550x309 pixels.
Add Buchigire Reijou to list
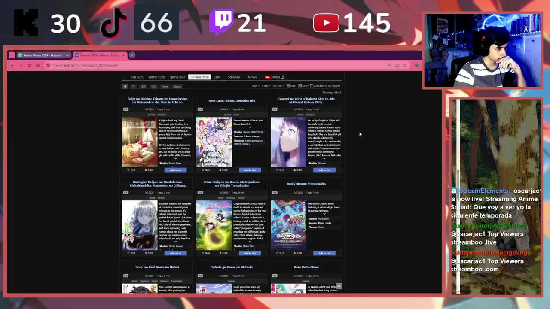175,253
